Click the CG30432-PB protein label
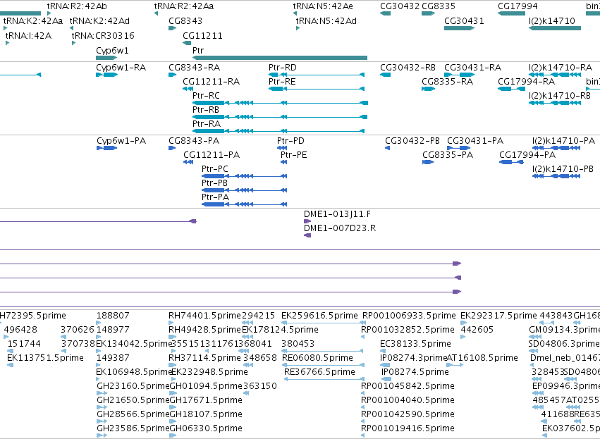This screenshot has width=600, height=439. (x=412, y=141)
